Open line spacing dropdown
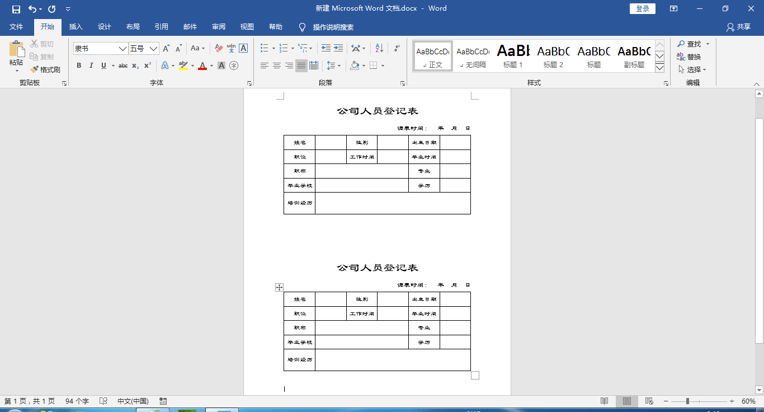This screenshot has height=412, width=764. point(333,65)
